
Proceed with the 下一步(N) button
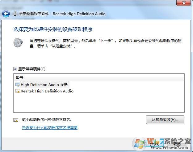tap(150, 144)
